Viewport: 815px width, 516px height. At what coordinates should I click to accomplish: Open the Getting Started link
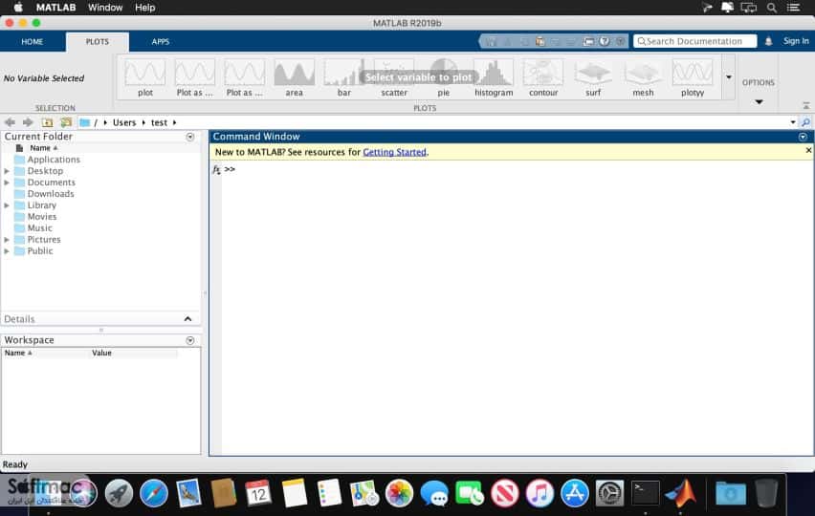(394, 152)
